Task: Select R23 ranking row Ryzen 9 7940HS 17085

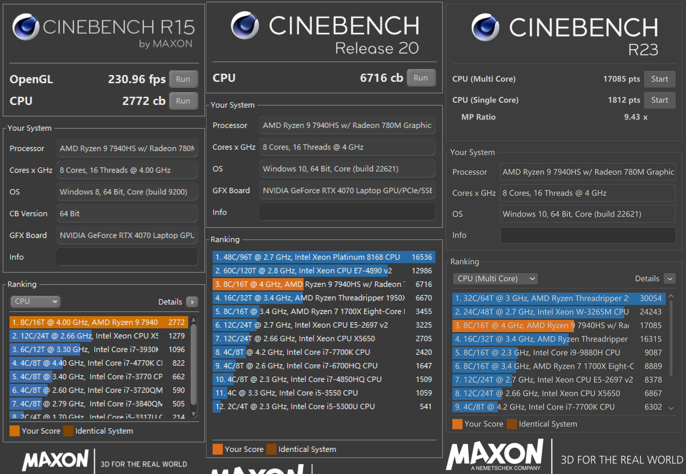Action: (x=559, y=326)
